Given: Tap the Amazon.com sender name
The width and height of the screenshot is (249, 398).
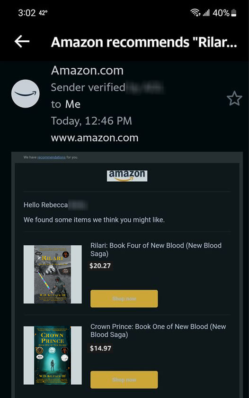Looking at the screenshot, I should pos(88,70).
